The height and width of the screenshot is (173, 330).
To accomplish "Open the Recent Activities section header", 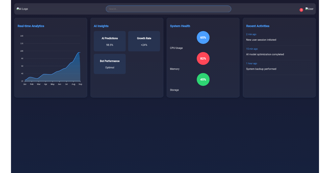I will click(257, 26).
